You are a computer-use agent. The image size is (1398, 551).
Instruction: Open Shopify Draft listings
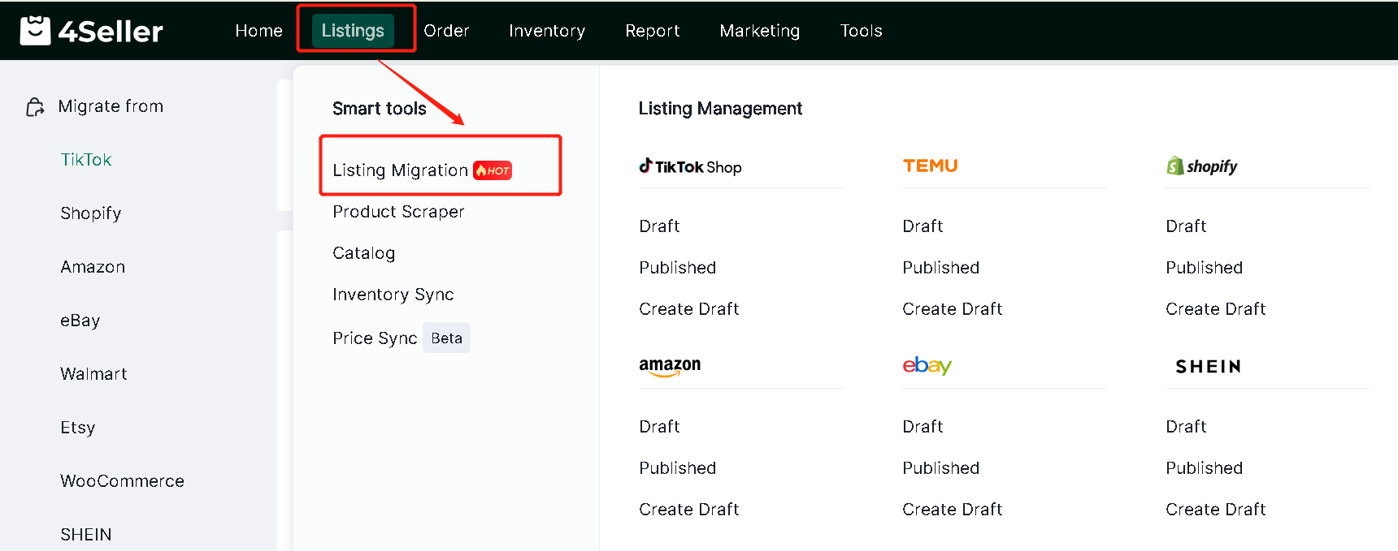point(1186,226)
